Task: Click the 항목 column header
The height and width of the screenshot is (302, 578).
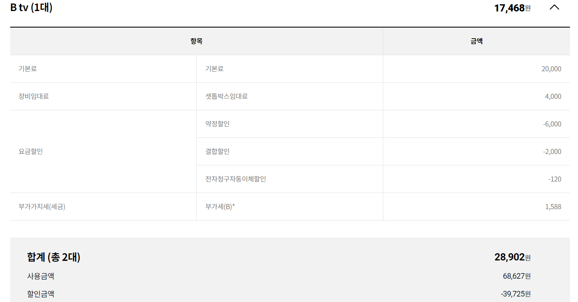Action: tap(196, 41)
